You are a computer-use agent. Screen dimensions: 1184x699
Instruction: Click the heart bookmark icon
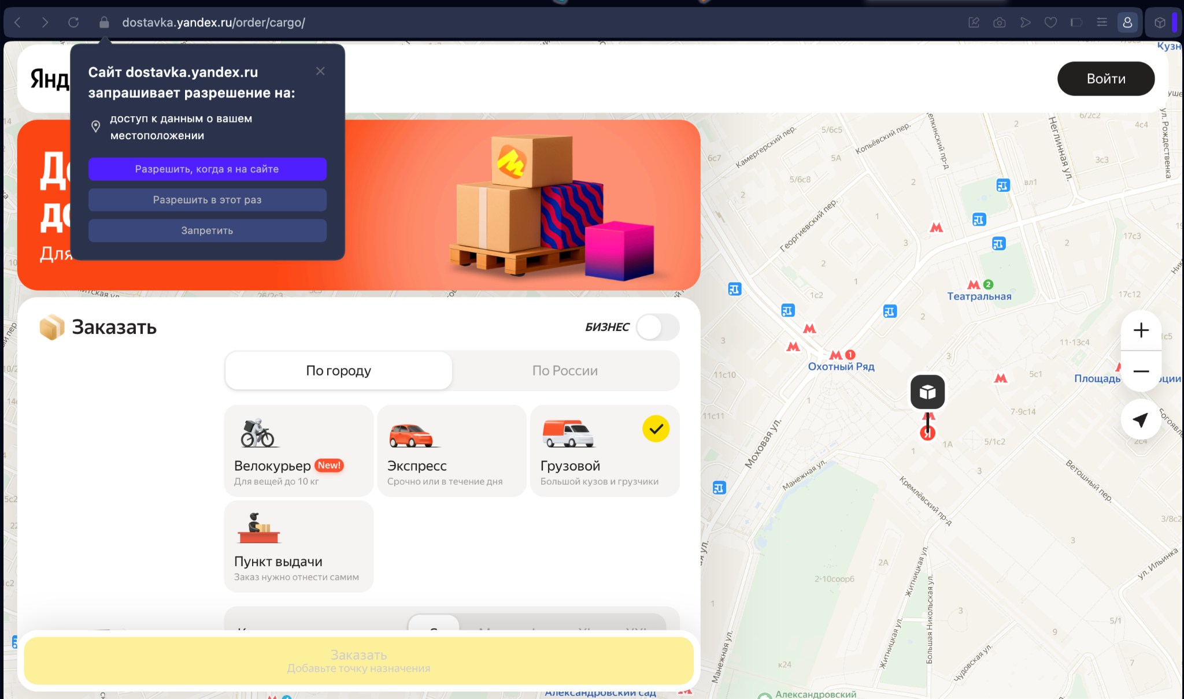point(1050,23)
